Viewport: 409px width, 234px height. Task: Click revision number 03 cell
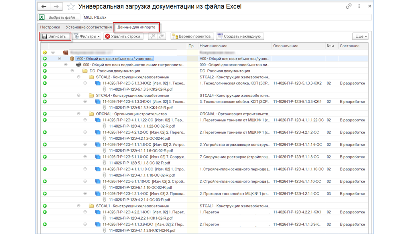[x=329, y=194]
